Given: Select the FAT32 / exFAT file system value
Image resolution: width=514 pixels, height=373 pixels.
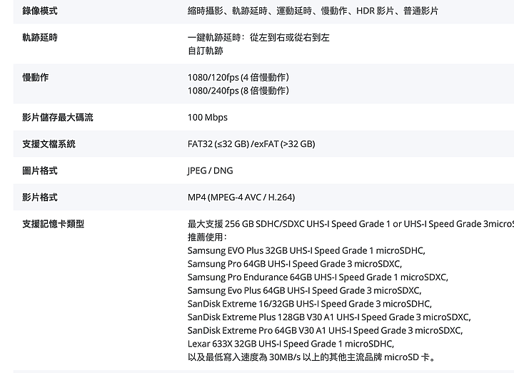Looking at the screenshot, I should tap(251, 144).
